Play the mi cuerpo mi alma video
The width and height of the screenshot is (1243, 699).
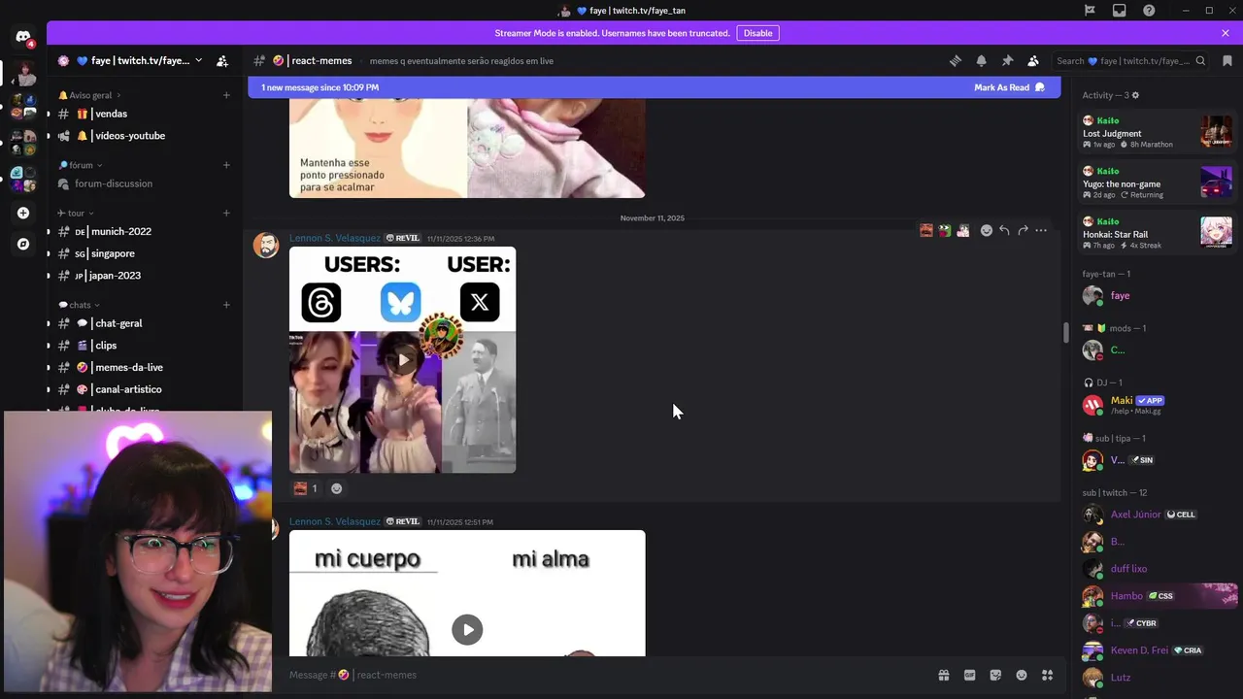(467, 629)
